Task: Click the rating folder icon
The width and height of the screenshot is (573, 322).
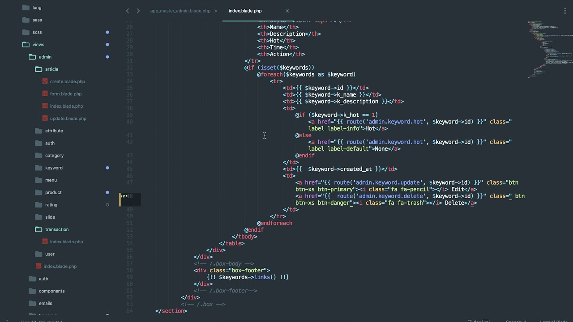Action: click(x=38, y=205)
